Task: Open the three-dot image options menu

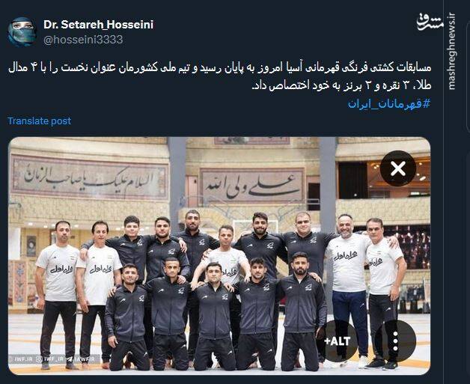Action: click(395, 341)
